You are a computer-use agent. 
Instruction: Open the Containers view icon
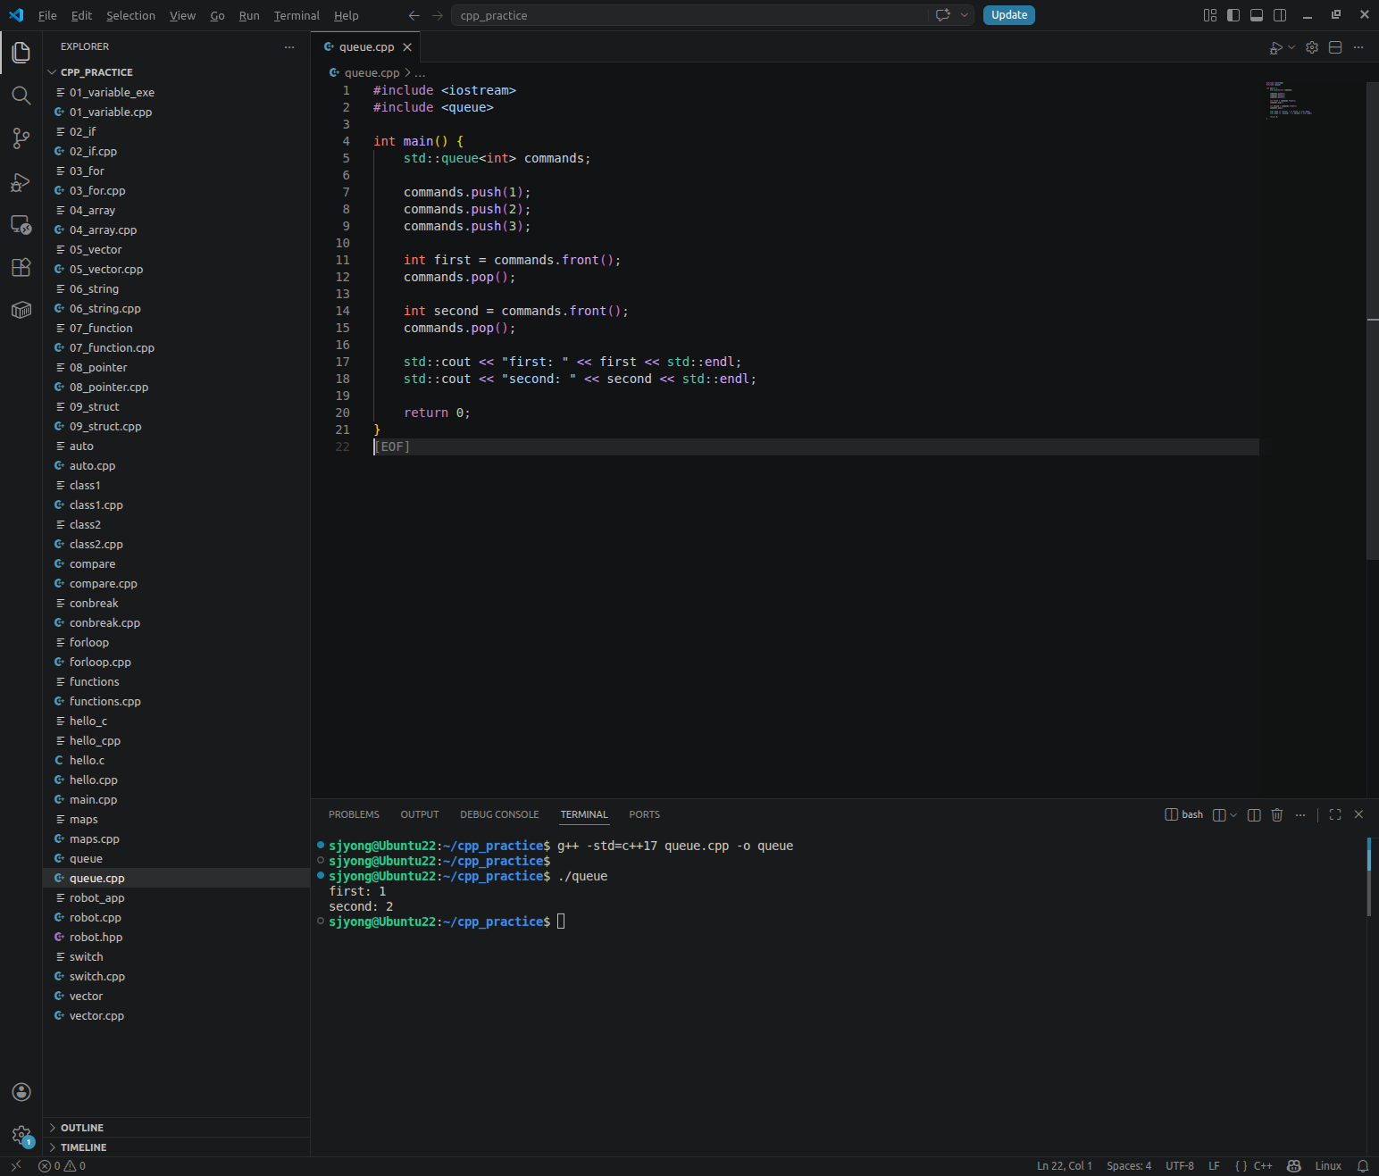coord(21,310)
